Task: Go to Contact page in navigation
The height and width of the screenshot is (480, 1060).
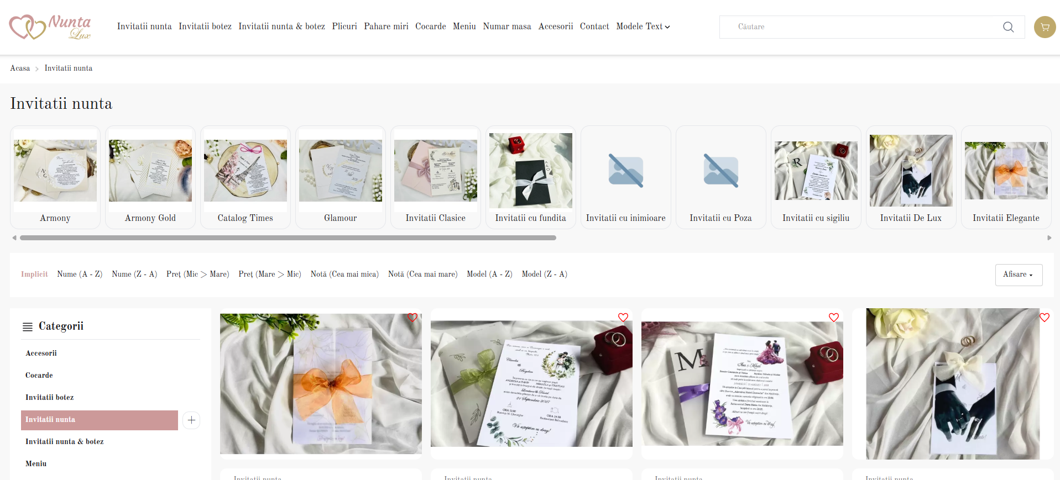Action: [594, 27]
